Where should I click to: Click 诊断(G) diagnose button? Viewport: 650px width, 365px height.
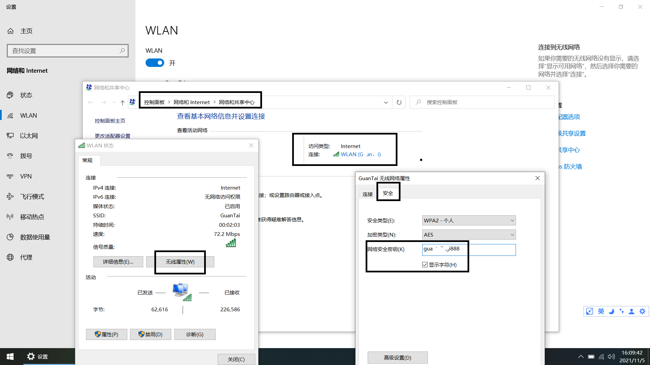pos(195,334)
